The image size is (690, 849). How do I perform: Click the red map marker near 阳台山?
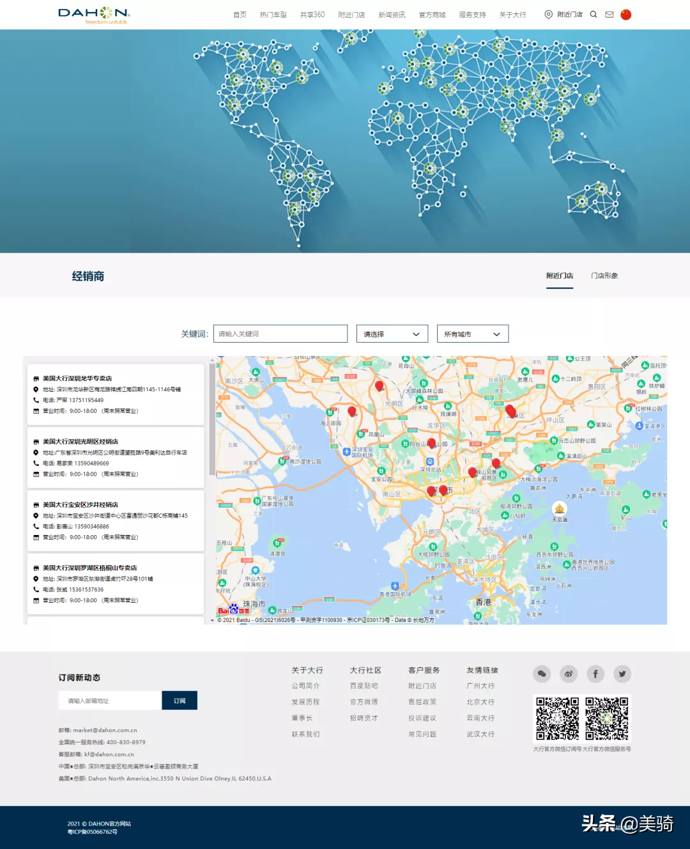click(x=431, y=443)
